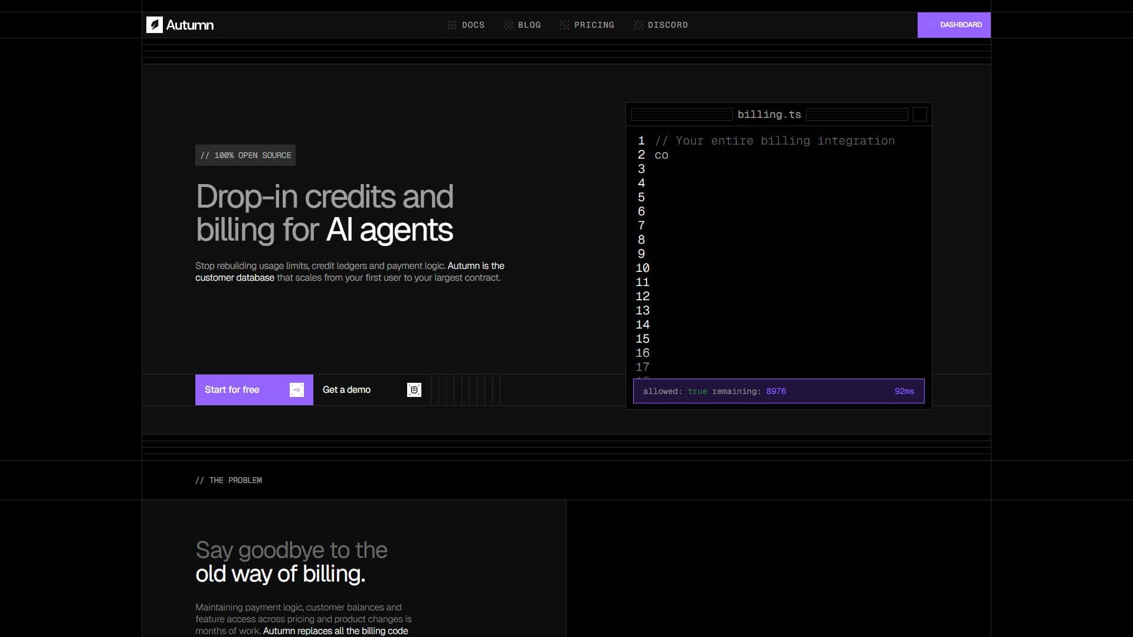
Task: Click line number 10 in code editor
Action: click(x=643, y=268)
